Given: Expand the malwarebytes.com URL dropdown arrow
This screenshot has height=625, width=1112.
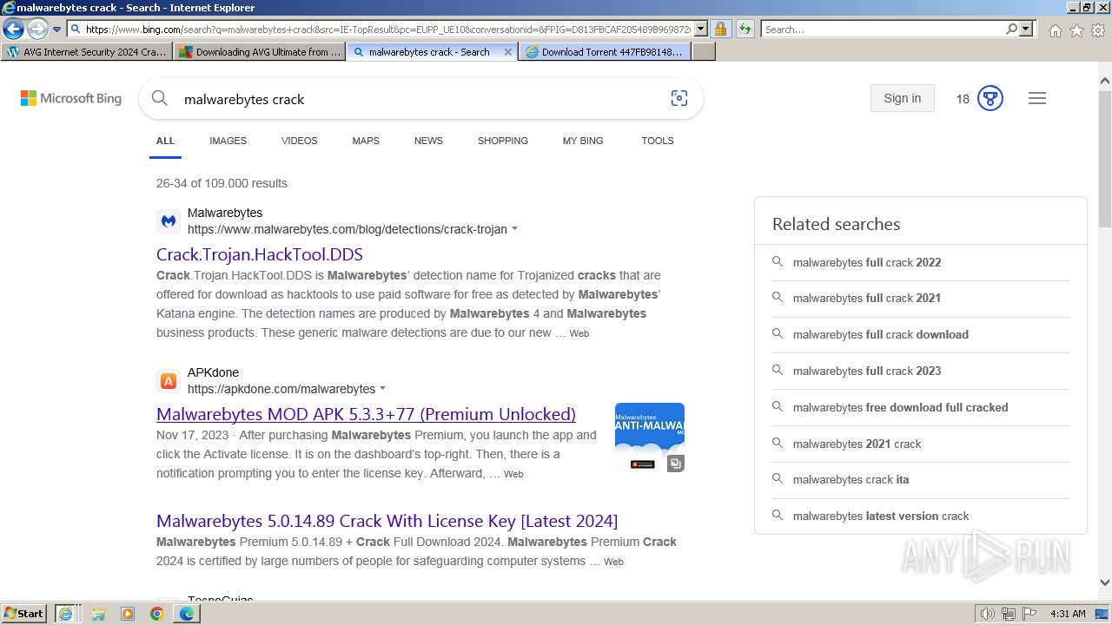Looking at the screenshot, I should 514,229.
